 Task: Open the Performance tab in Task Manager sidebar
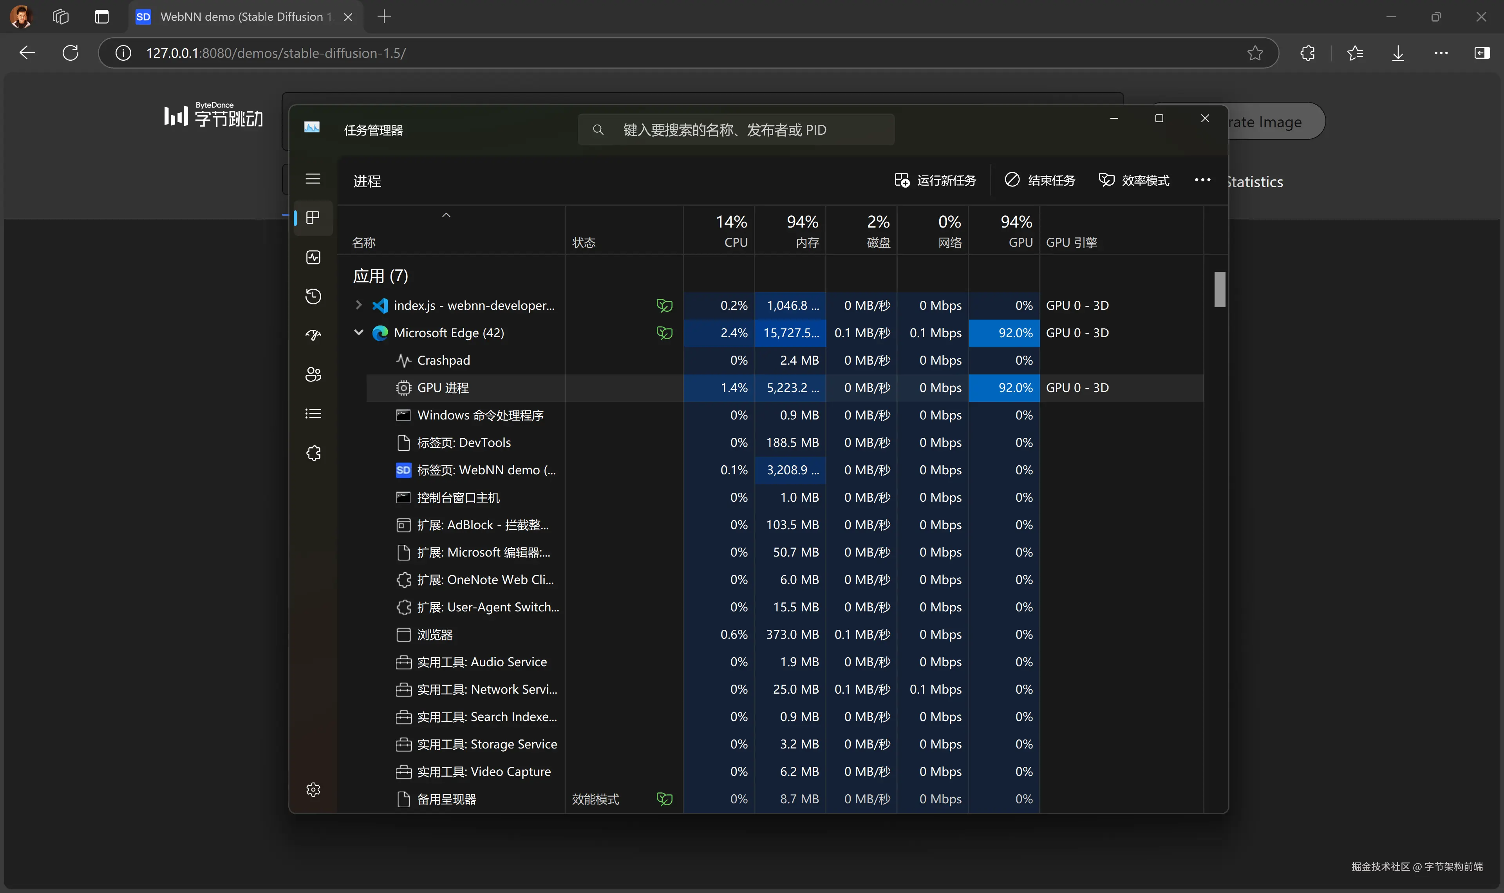point(313,258)
